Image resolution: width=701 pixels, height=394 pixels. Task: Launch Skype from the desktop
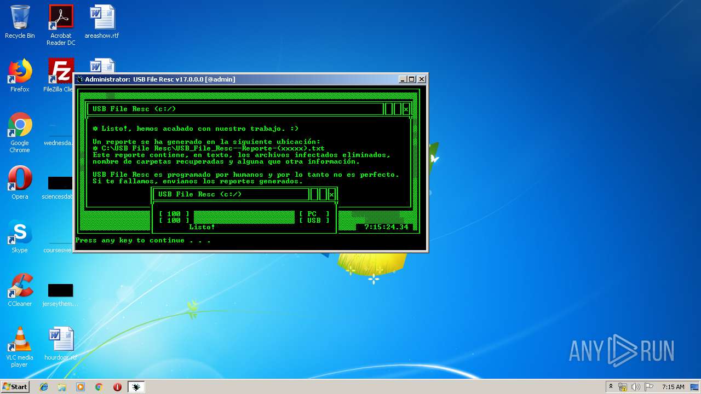click(x=20, y=236)
